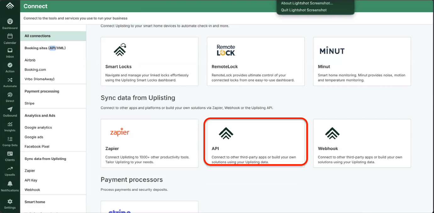Click the Minut logo
Screen dimensions: 434x213
[332, 51]
